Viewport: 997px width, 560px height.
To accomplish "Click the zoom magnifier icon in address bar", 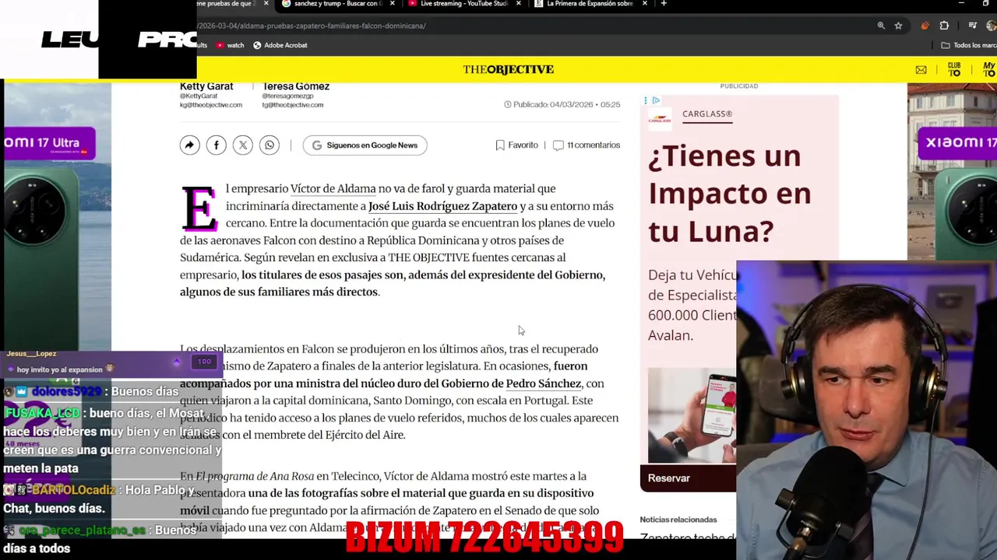I will tap(881, 26).
